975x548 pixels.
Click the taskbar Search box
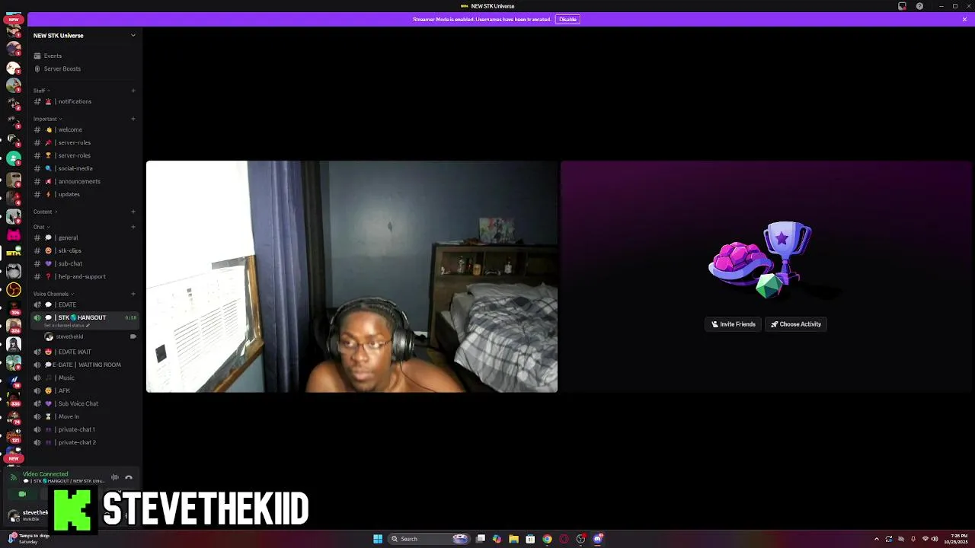(430, 539)
